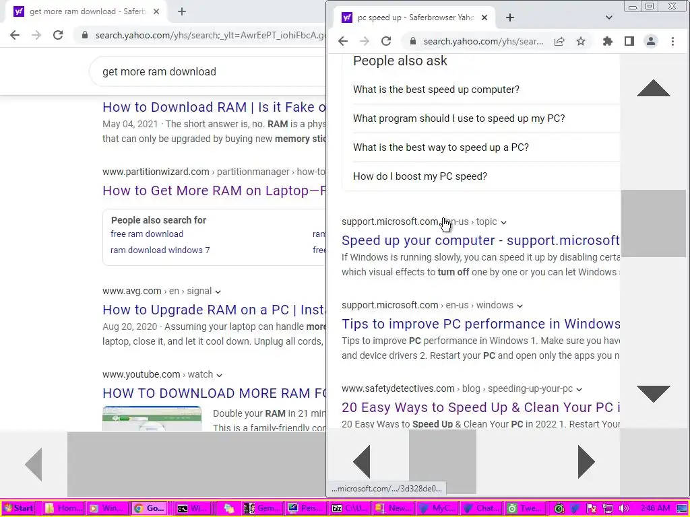Click 'ram download windows 7' related search
Image resolution: width=690 pixels, height=517 pixels.
[x=160, y=250]
